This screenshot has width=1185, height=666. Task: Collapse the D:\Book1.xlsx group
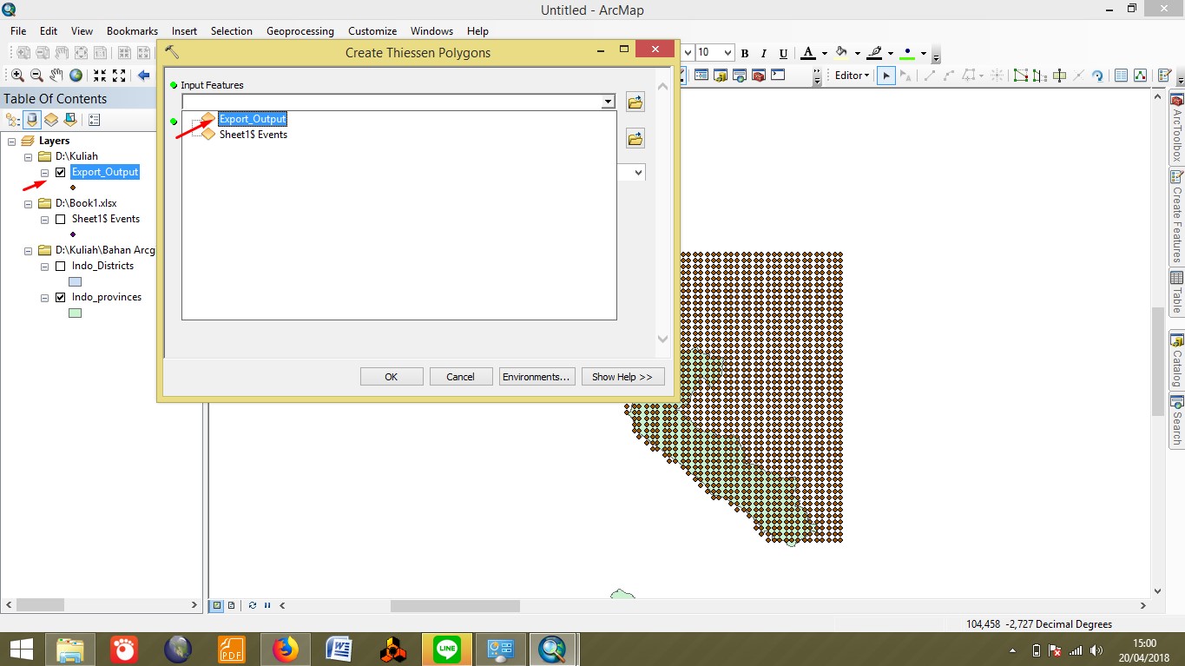(x=28, y=203)
